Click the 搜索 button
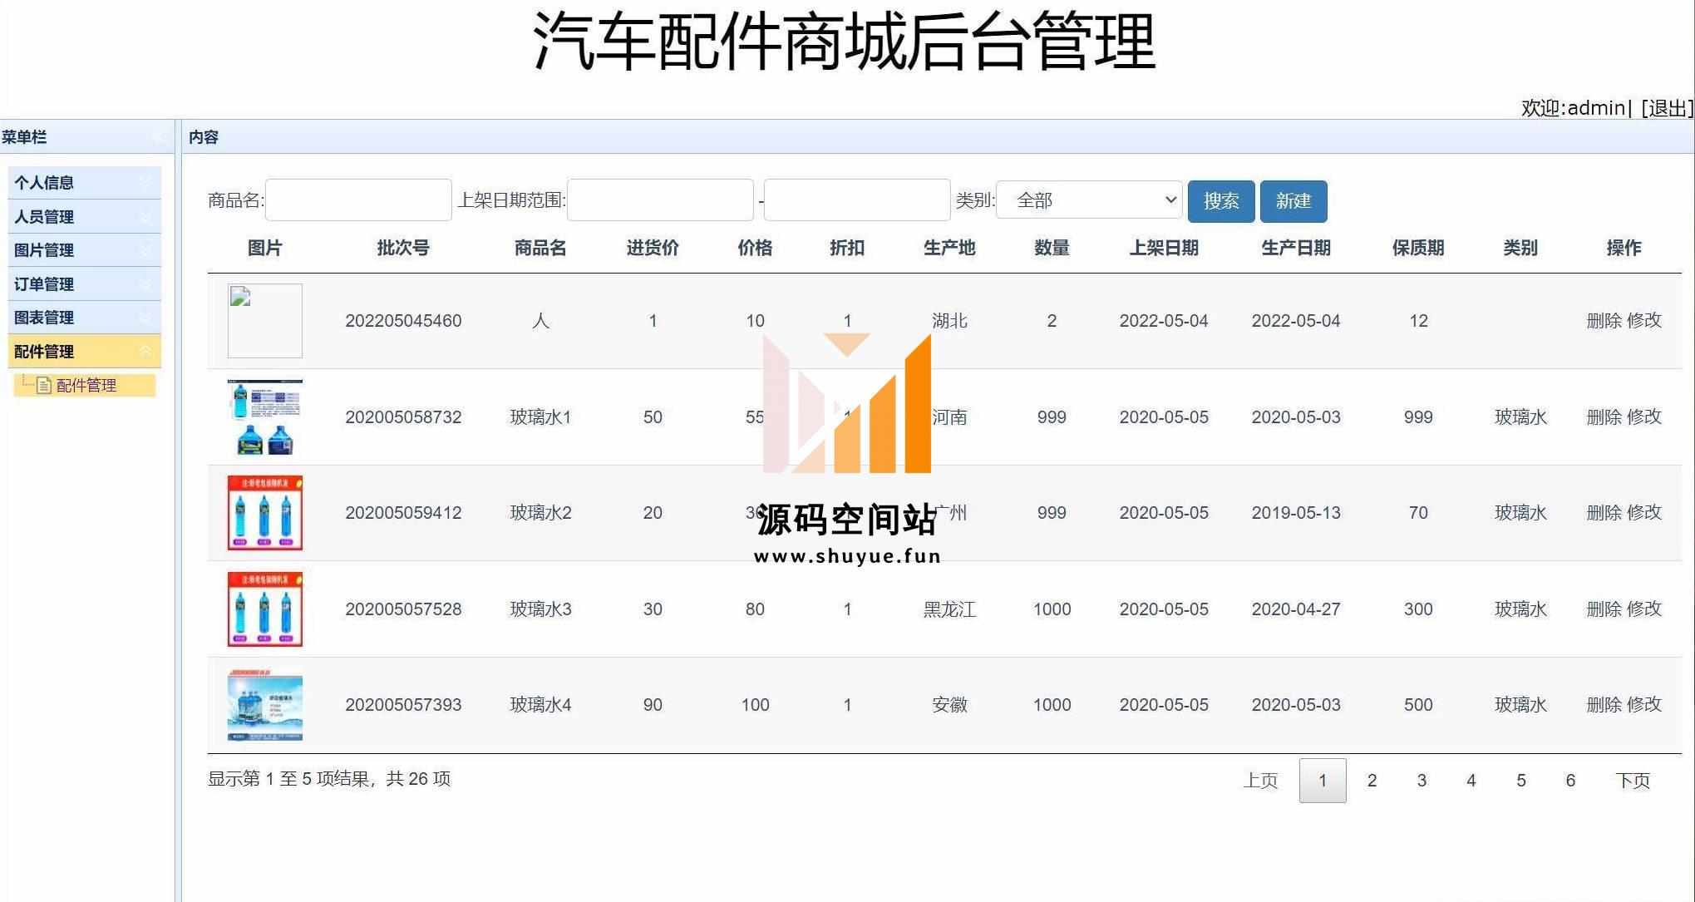This screenshot has height=902, width=1695. point(1221,201)
